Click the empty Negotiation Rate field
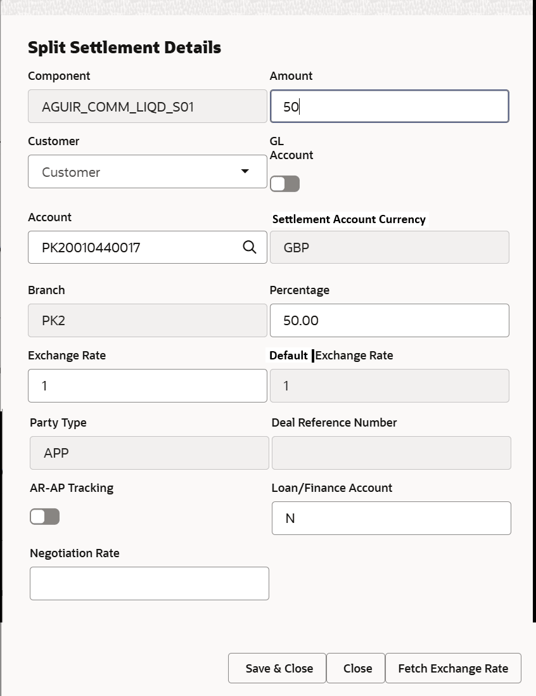The width and height of the screenshot is (536, 696). [x=150, y=583]
